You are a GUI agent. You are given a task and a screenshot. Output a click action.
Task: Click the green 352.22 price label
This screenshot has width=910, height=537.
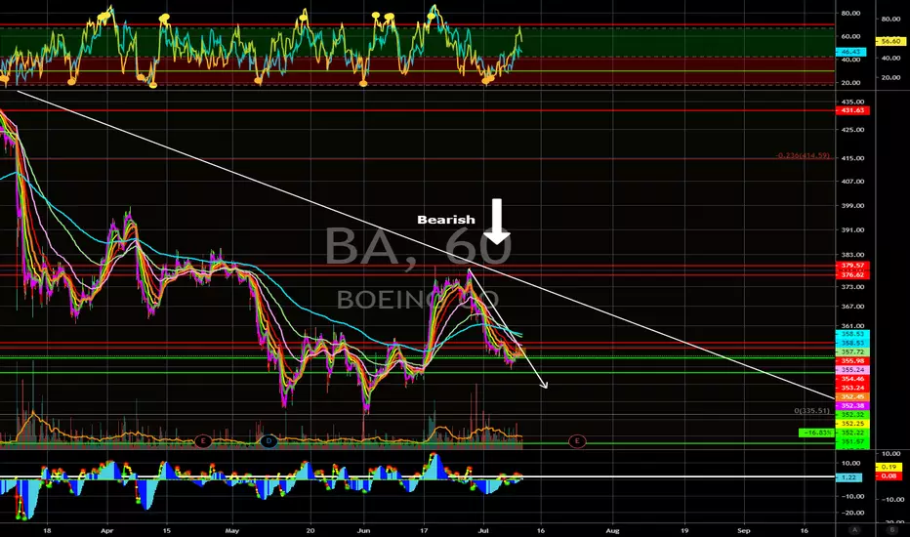click(x=852, y=433)
